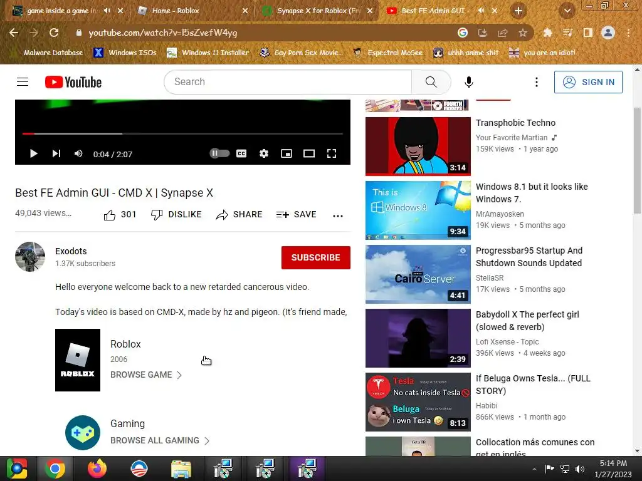Open Firefox from the taskbar
The height and width of the screenshot is (481, 642).
point(97,468)
